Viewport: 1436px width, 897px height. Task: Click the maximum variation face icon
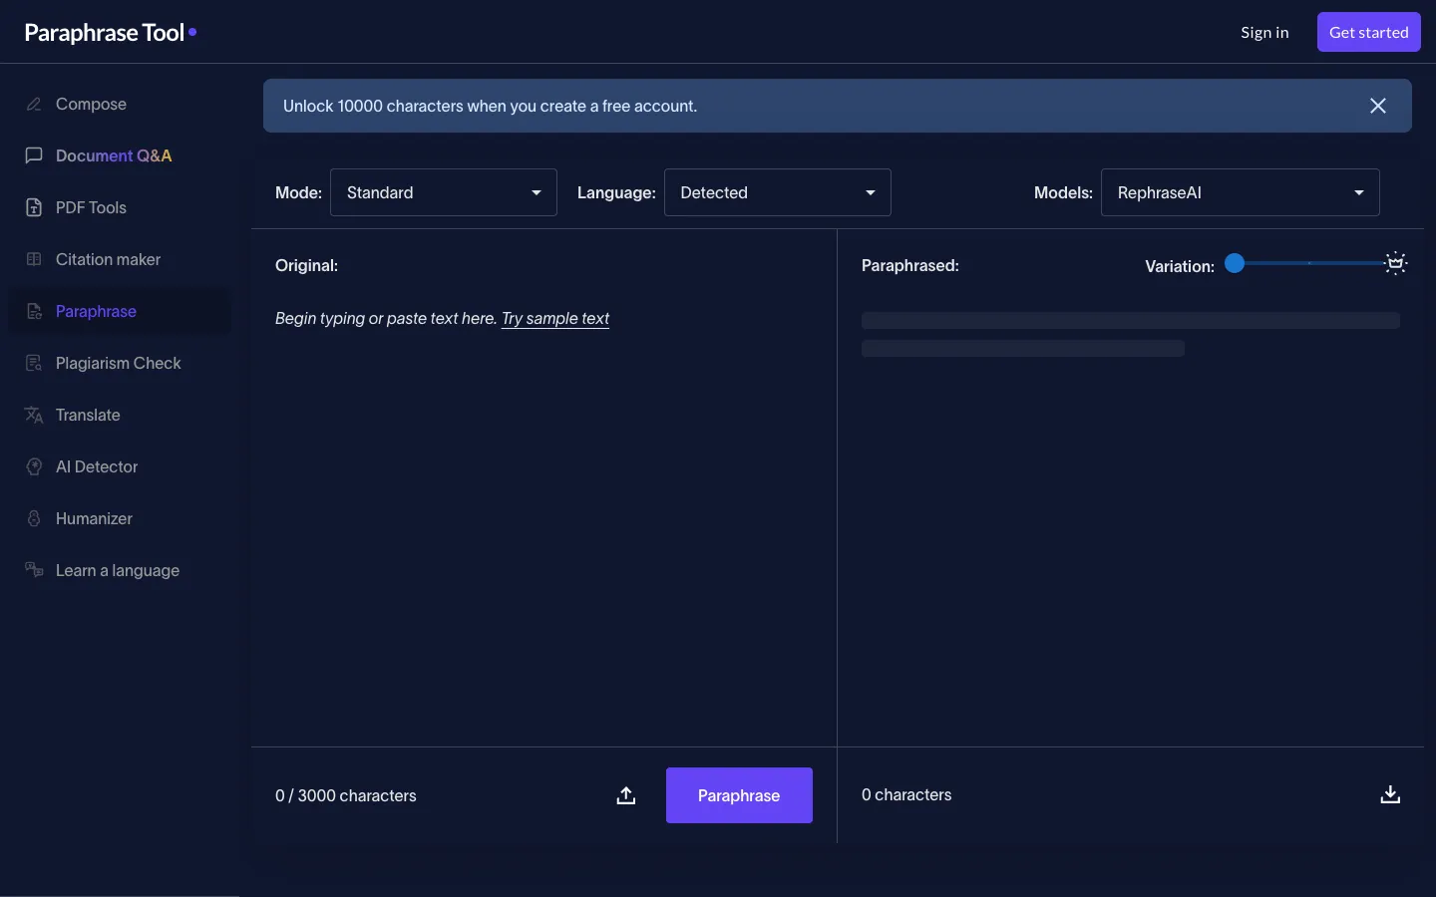click(1396, 263)
